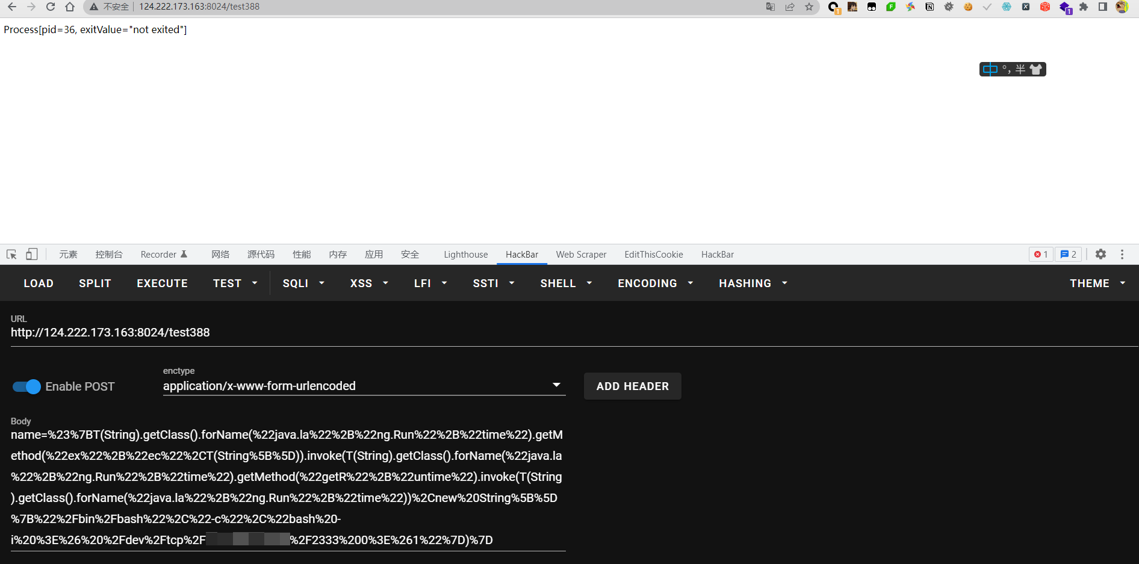Expand the SQLI payload menu
Image resolution: width=1139 pixels, height=564 pixels.
303,283
